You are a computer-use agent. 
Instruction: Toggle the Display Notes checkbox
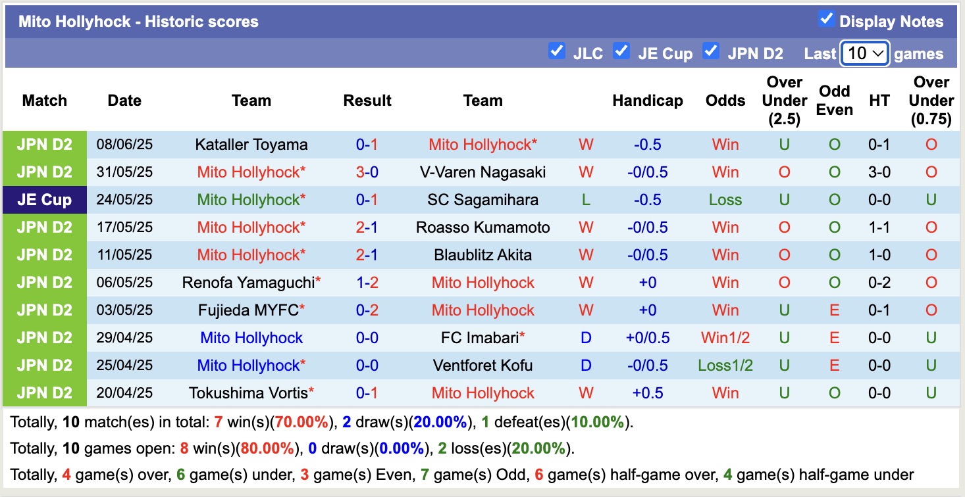[x=827, y=19]
